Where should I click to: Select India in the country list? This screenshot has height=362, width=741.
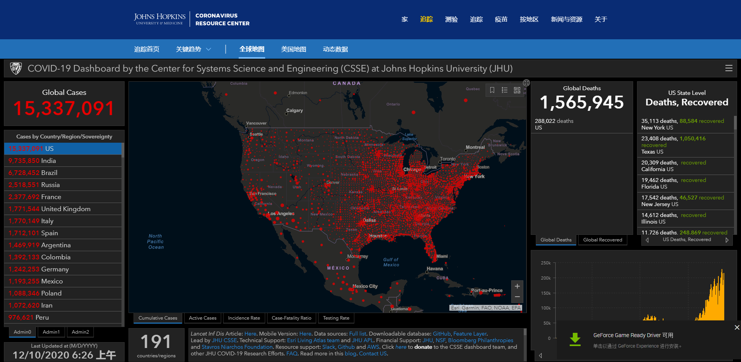pyautogui.click(x=63, y=161)
